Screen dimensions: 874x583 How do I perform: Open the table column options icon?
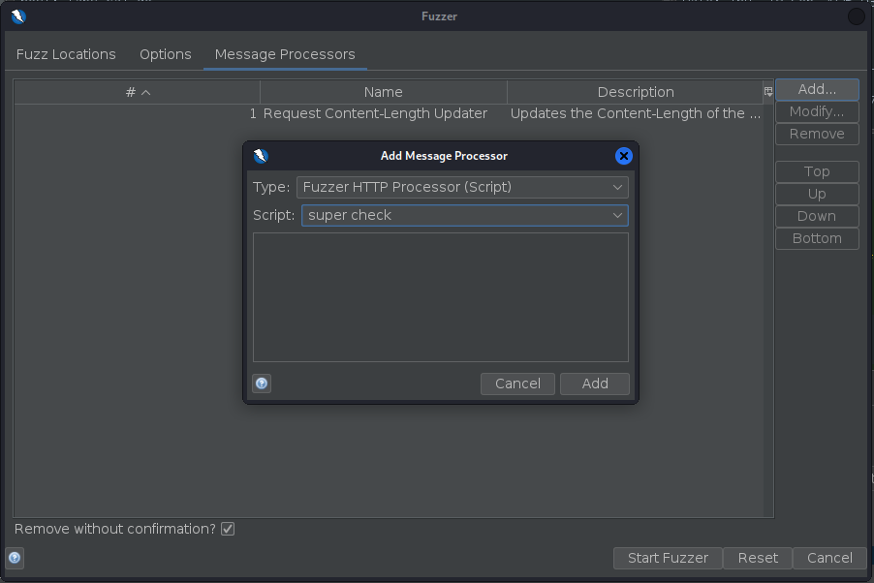[x=767, y=92]
